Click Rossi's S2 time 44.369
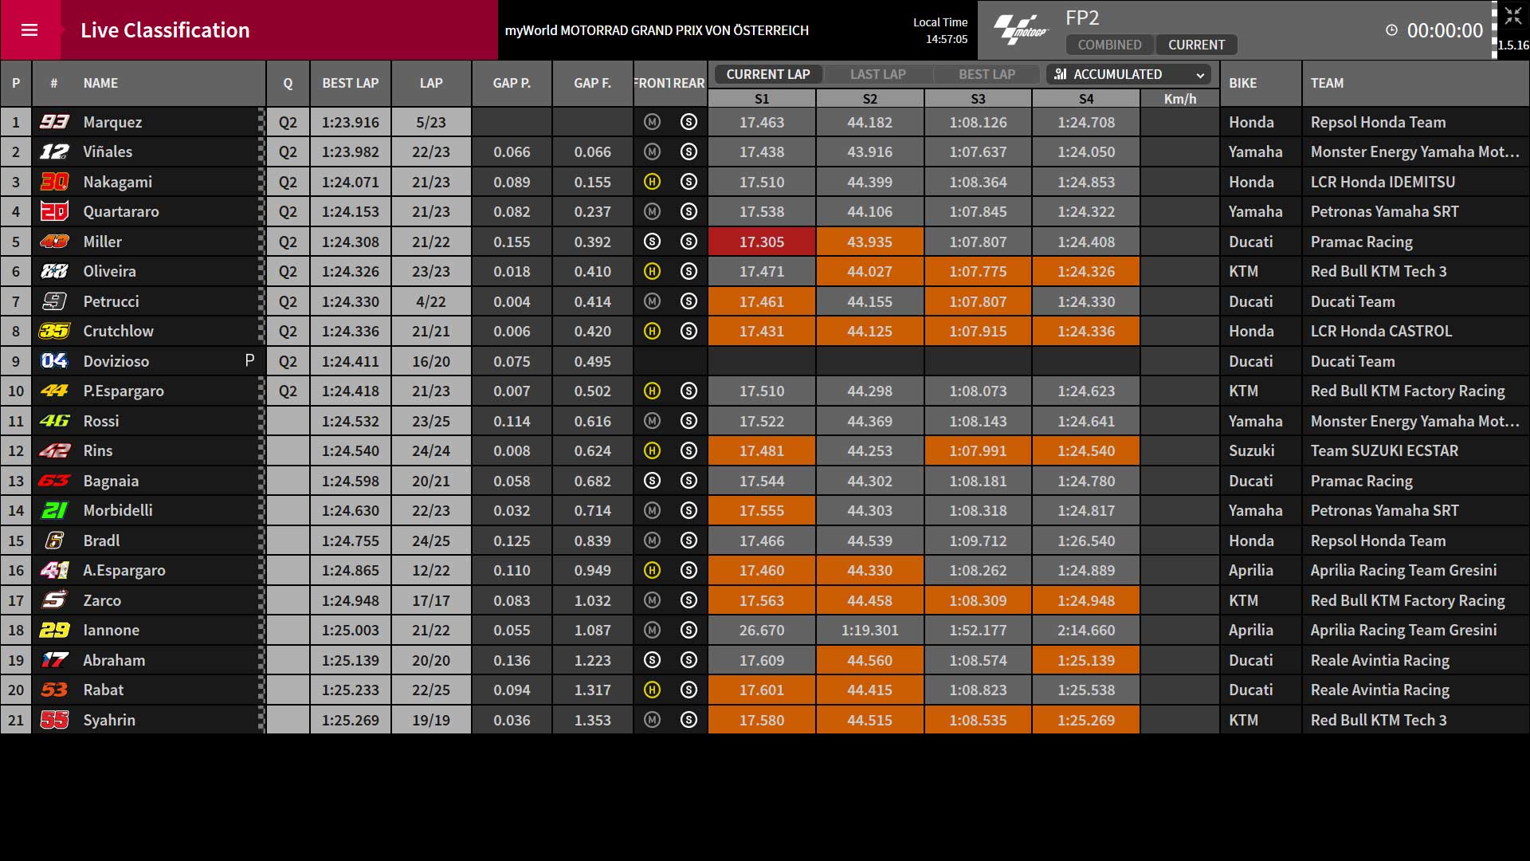 [869, 421]
